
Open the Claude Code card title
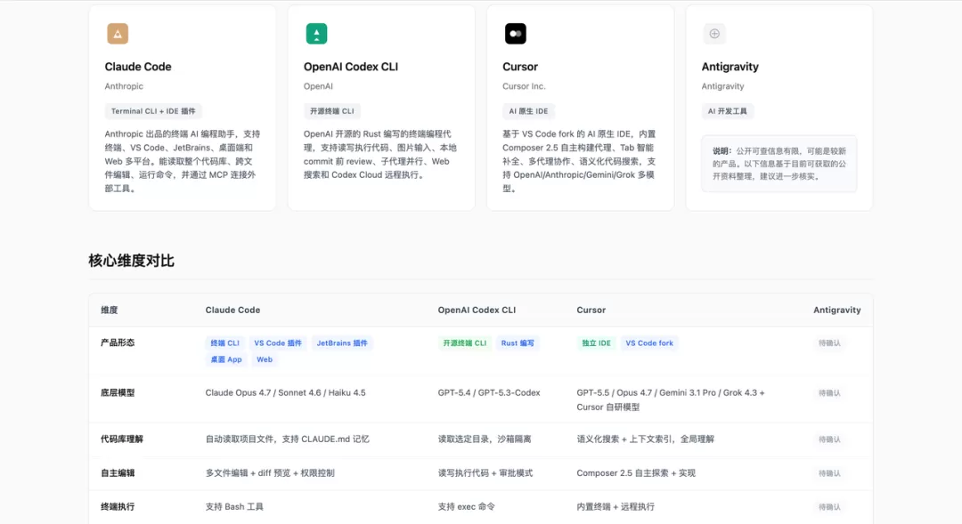click(138, 67)
